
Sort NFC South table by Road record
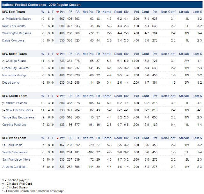click(118, 96)
